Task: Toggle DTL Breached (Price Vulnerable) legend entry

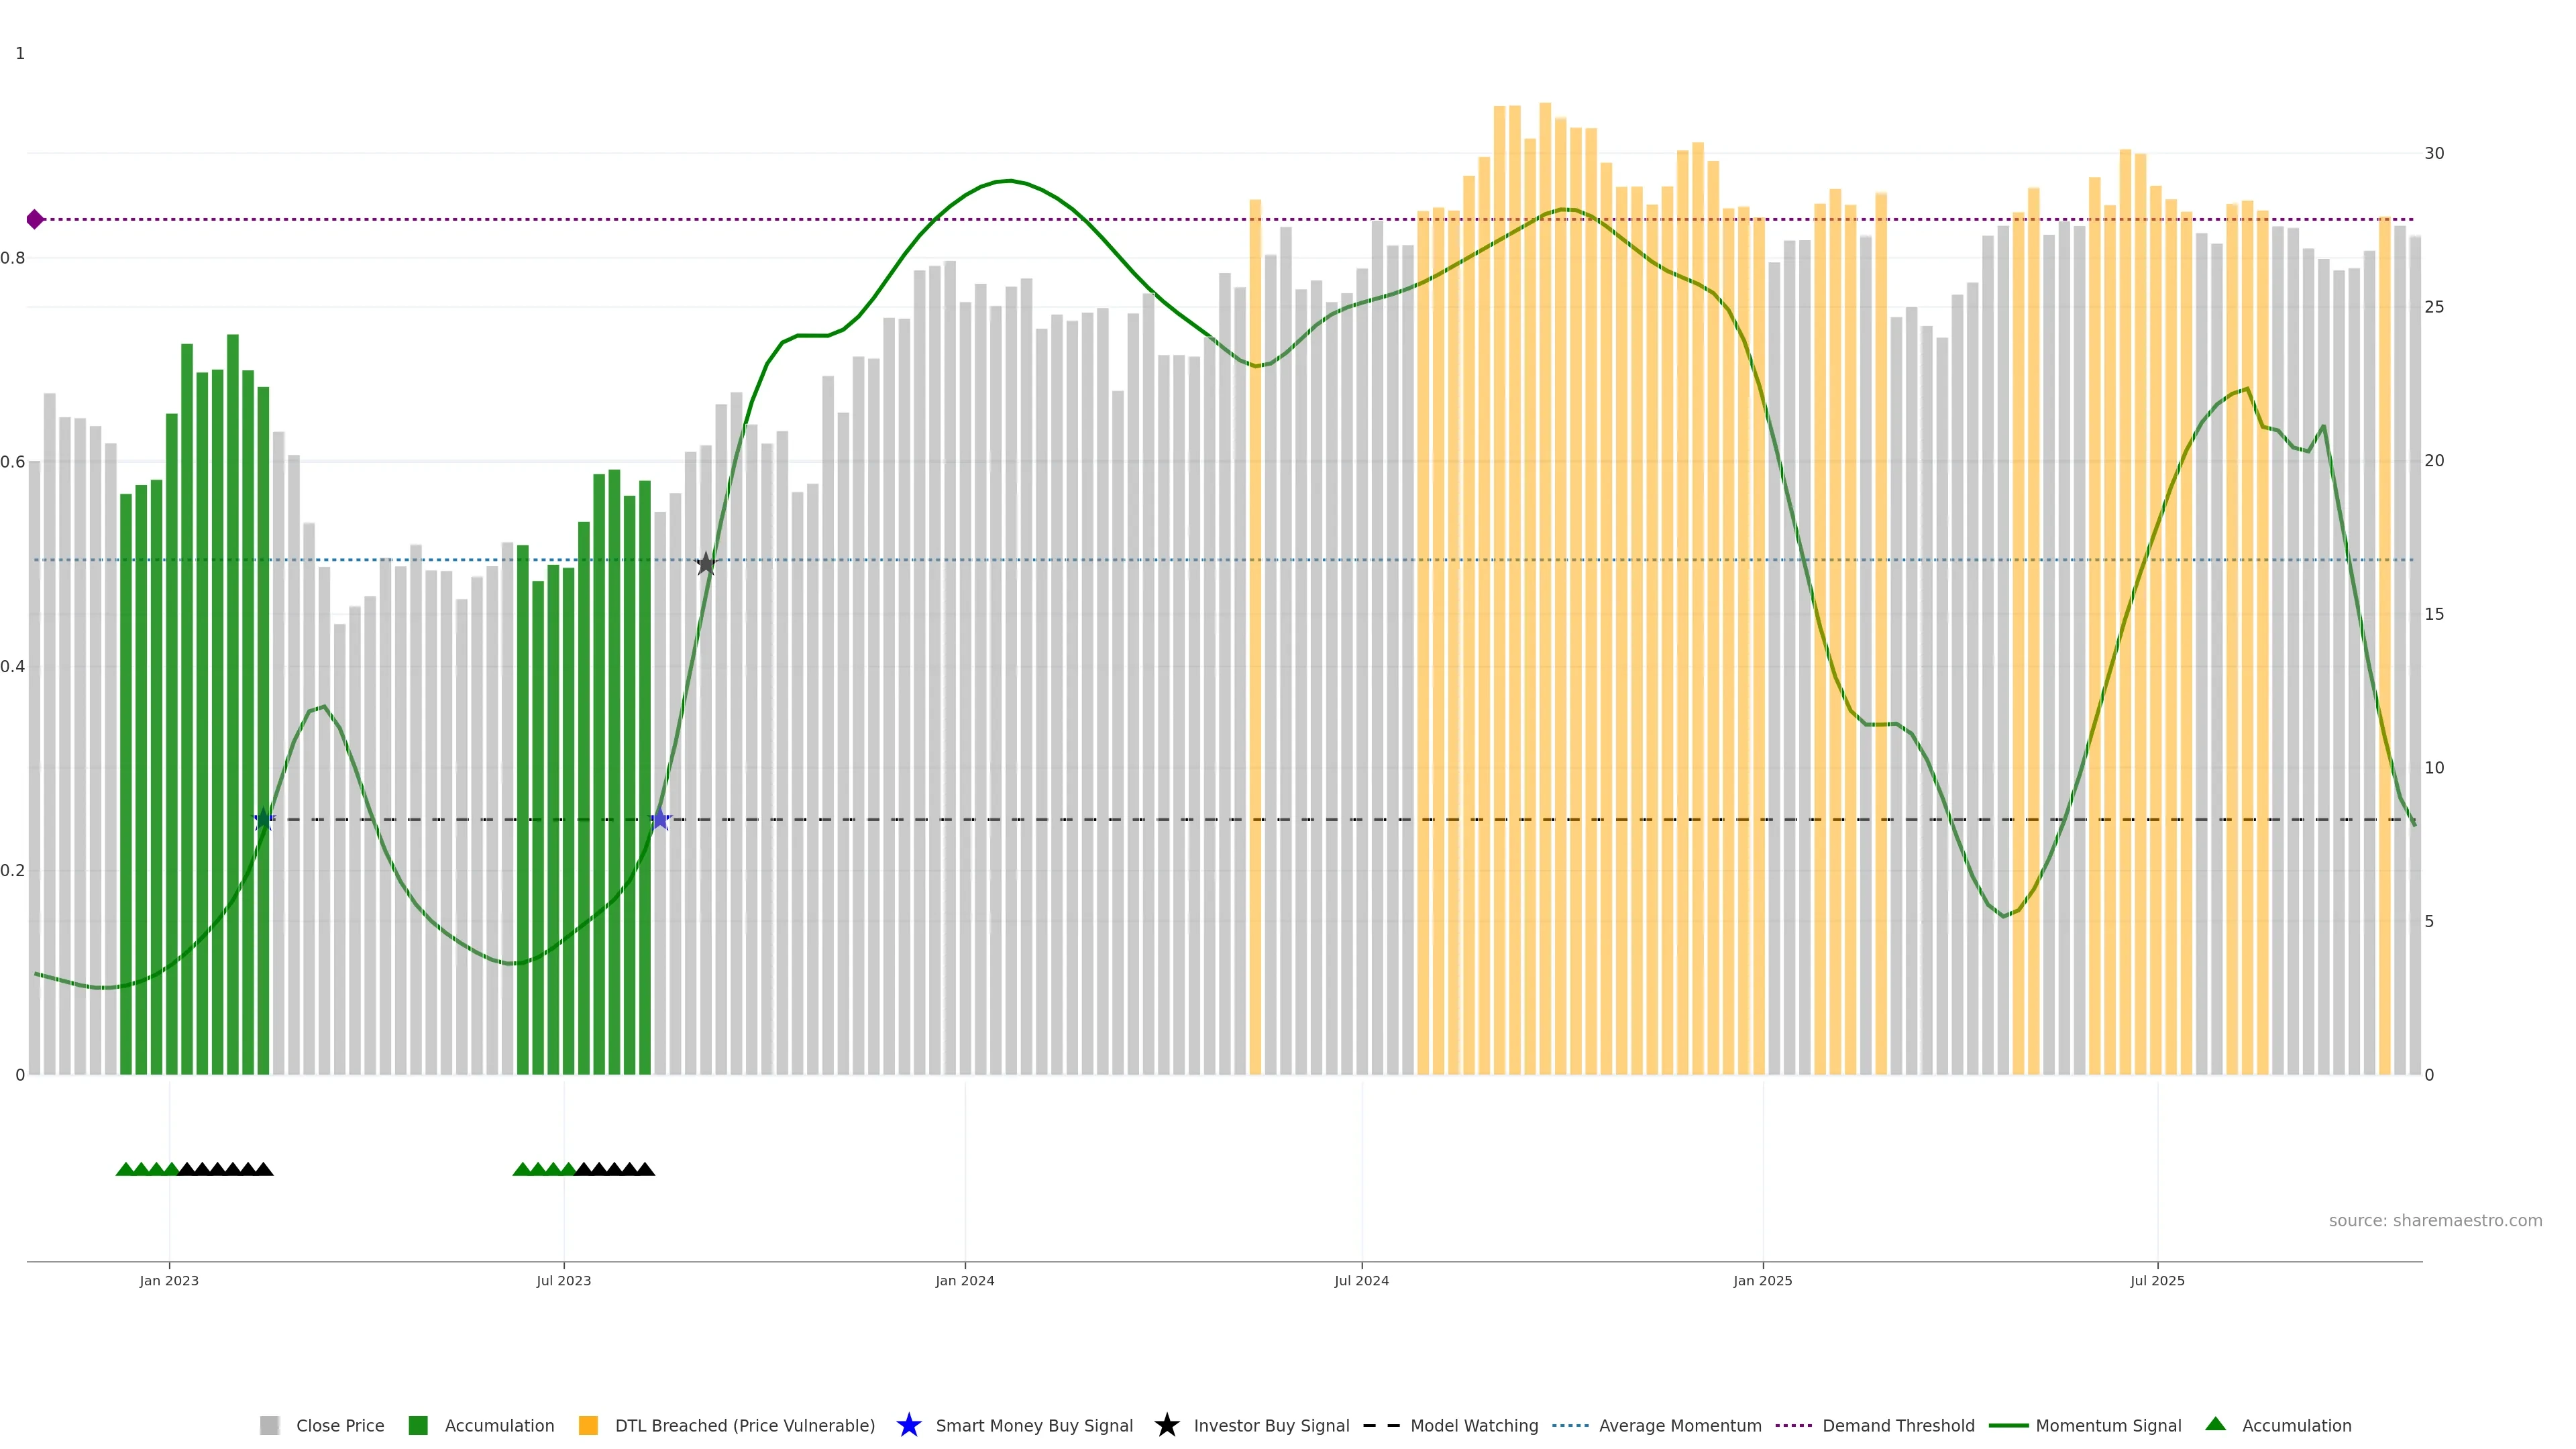Action: point(744,1425)
